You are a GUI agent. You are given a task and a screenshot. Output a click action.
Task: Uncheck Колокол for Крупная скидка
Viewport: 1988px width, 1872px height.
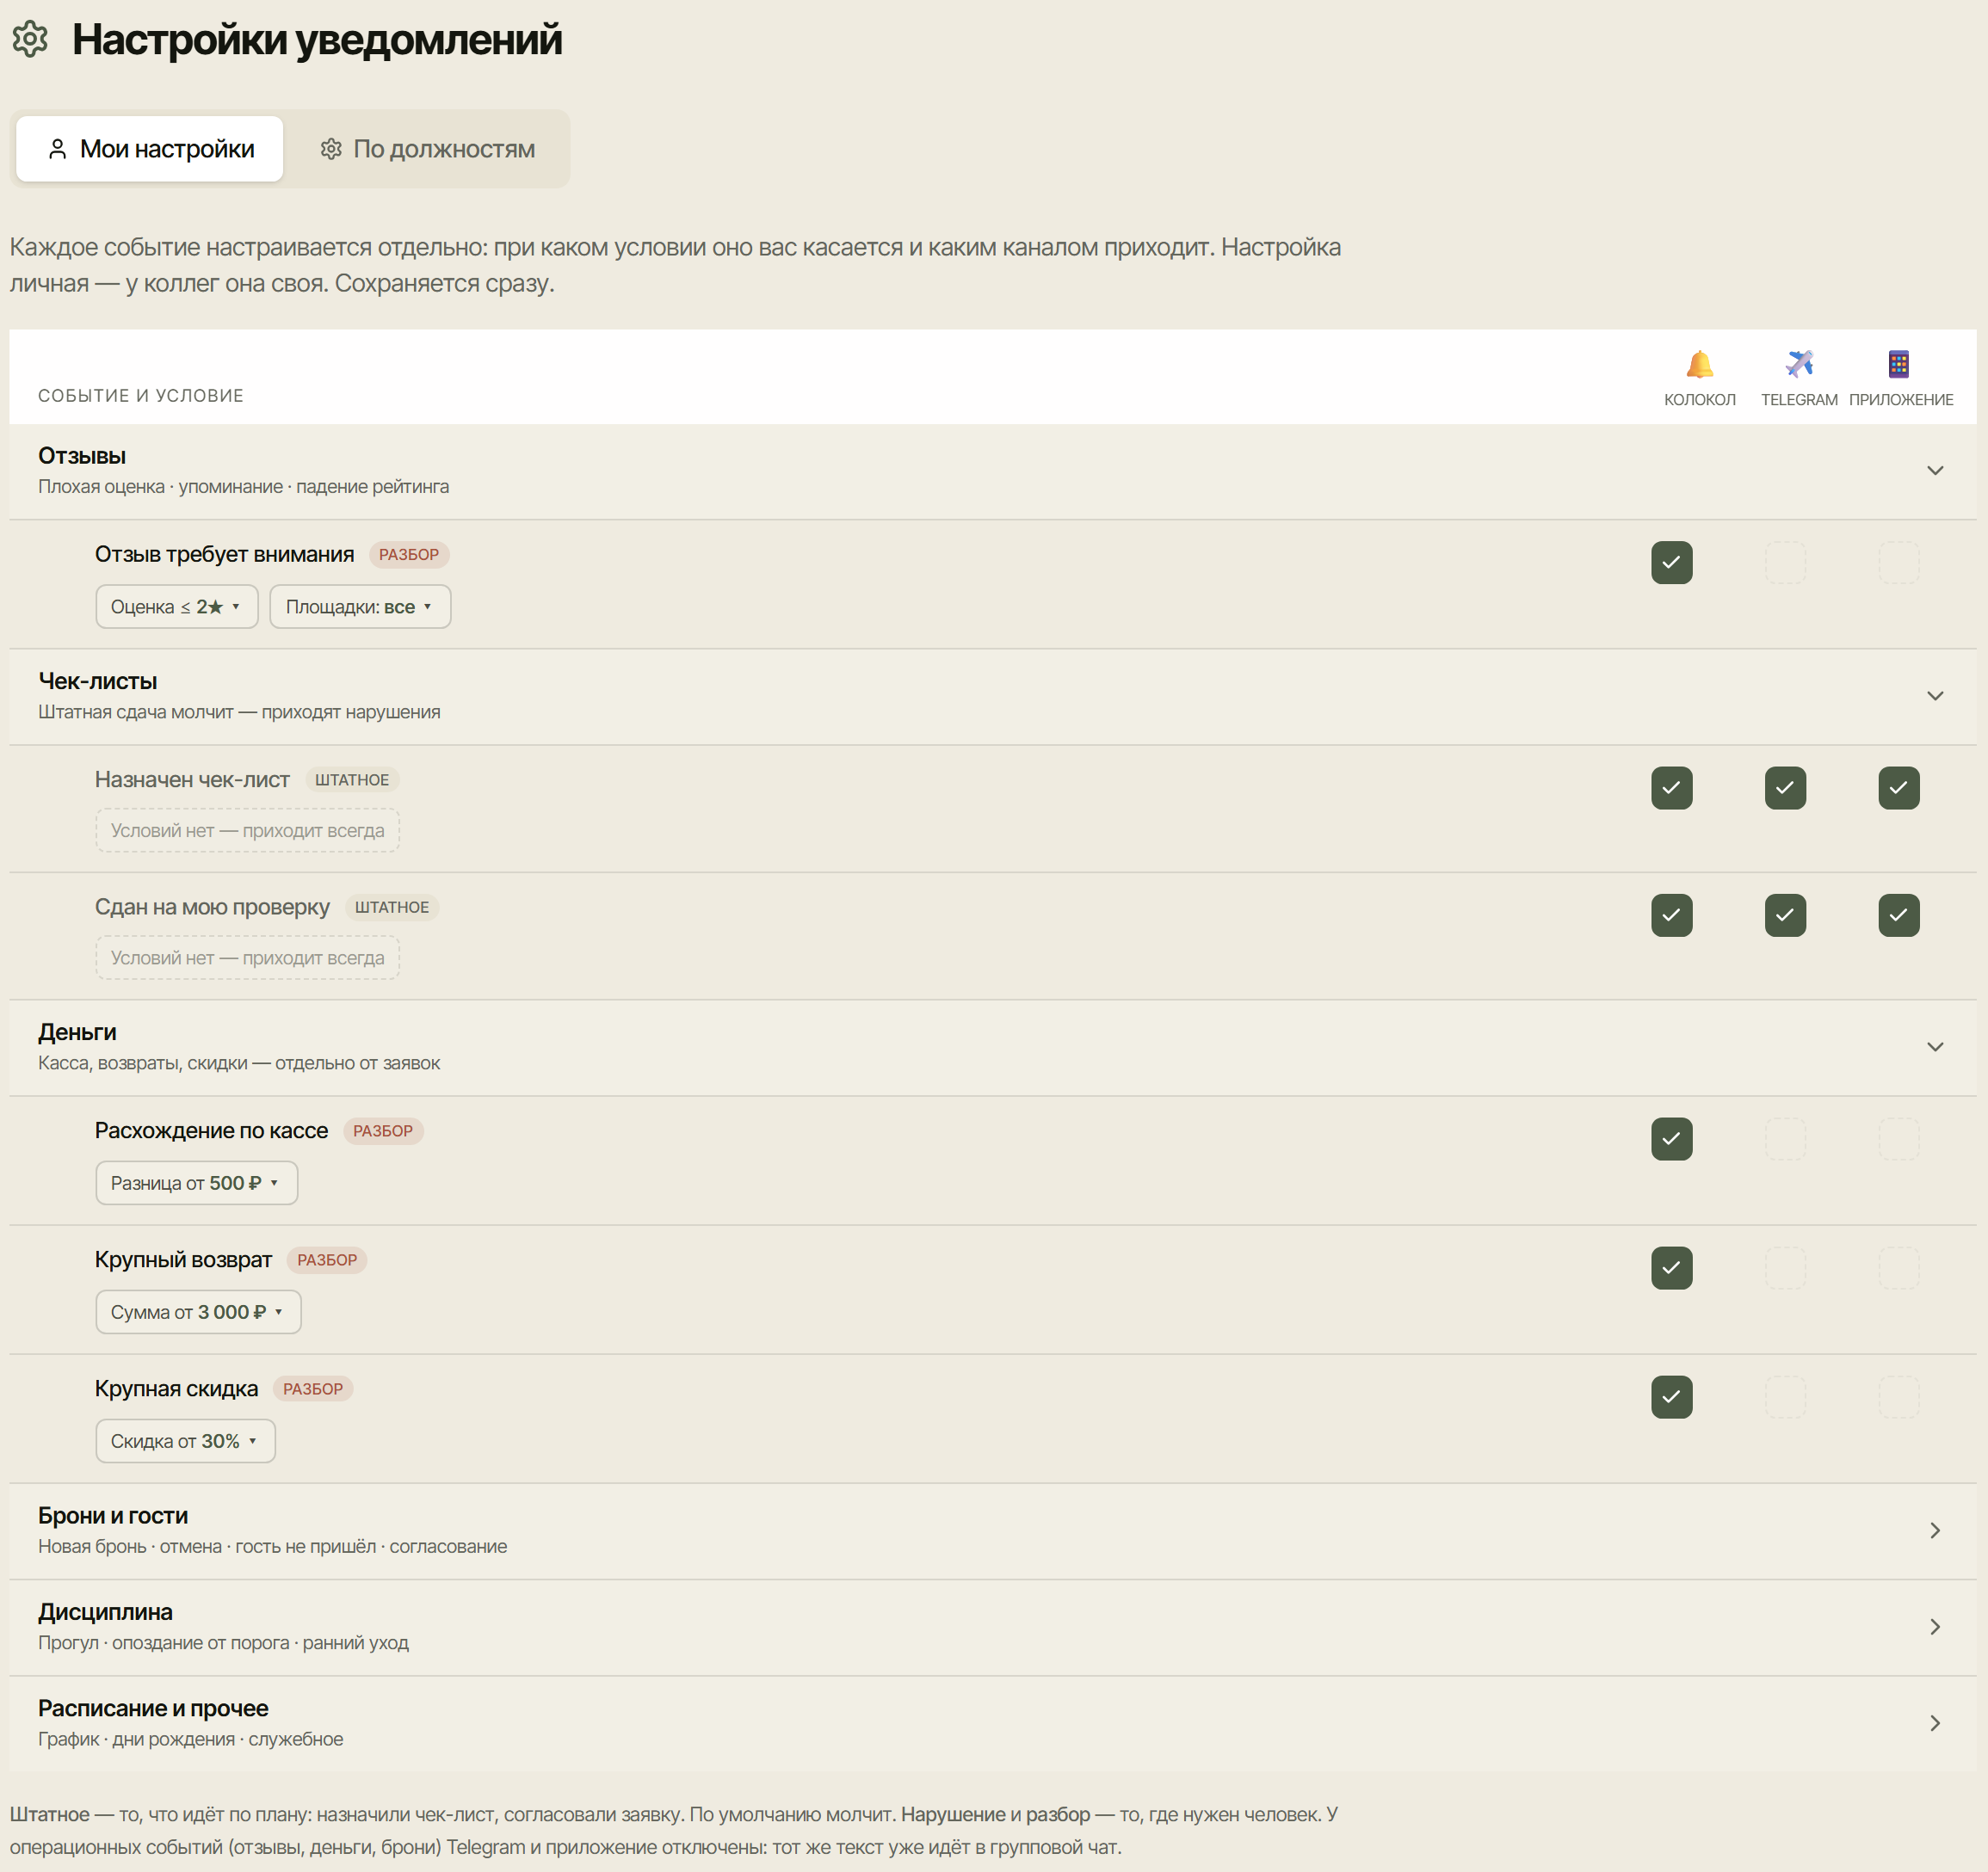[x=1671, y=1396]
